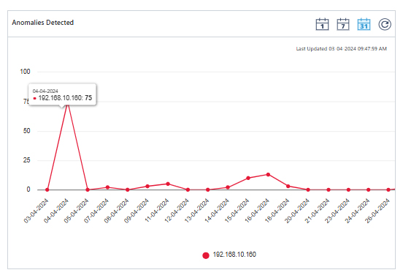This screenshot has height=278, width=403.
Task: Select the 12-04-2024 data point
Action: coord(188,190)
